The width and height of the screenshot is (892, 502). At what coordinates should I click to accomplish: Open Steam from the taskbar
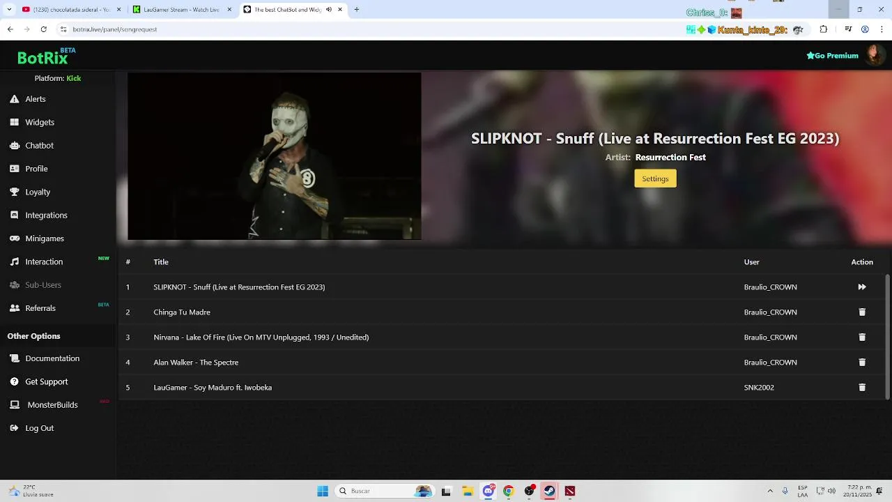point(549,491)
